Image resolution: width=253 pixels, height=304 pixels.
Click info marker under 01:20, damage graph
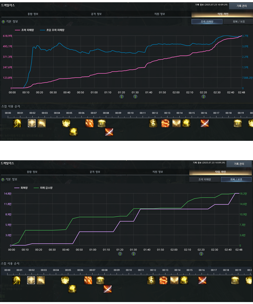click(x=122, y=96)
